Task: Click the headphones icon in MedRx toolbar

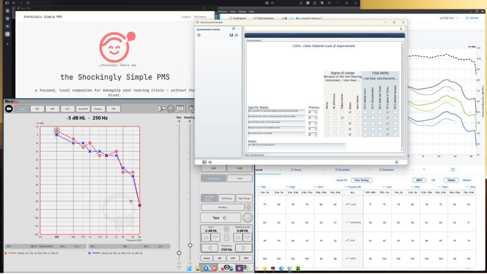Action: tap(171, 109)
